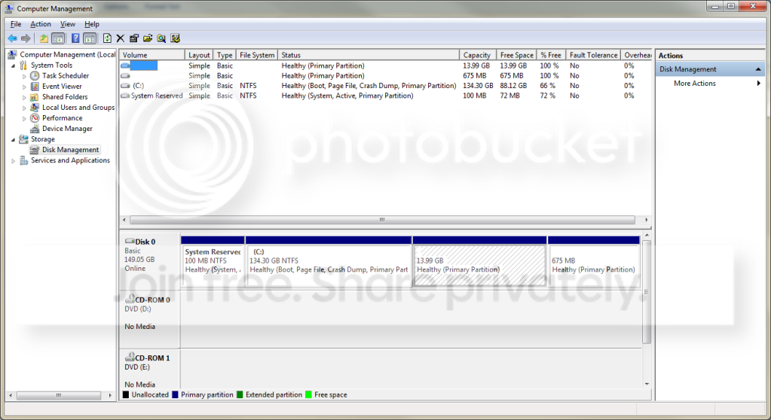Expand Services and Applications node
The height and width of the screenshot is (420, 771).
14,160
